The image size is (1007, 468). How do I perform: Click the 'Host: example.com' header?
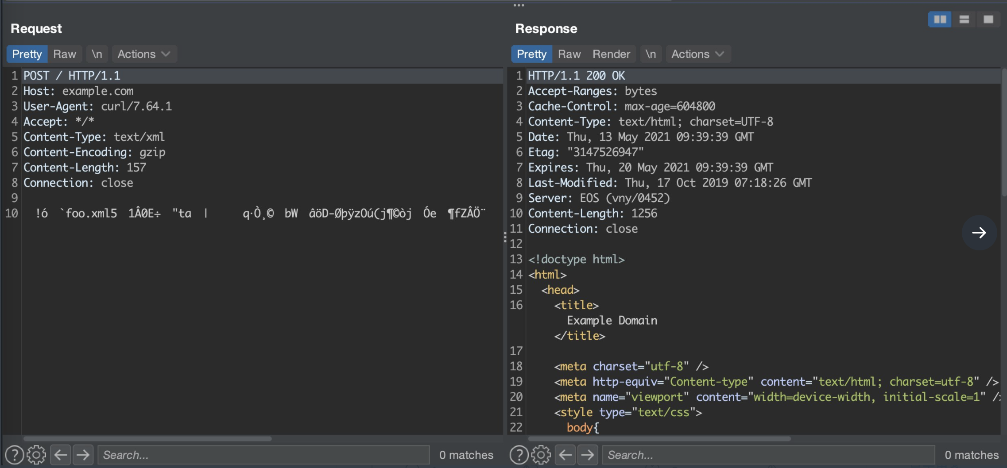tap(78, 91)
